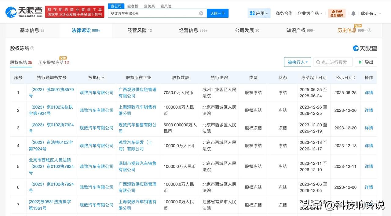Open case number (2022)苏0591执8579号
391x216 pixels.
(x=51, y=92)
